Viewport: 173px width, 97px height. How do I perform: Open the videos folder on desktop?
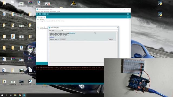(x=4, y=48)
